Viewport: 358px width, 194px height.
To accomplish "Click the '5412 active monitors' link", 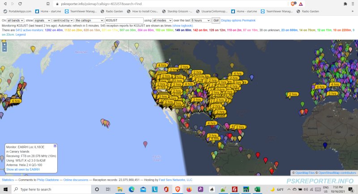I will (x=30, y=30).
